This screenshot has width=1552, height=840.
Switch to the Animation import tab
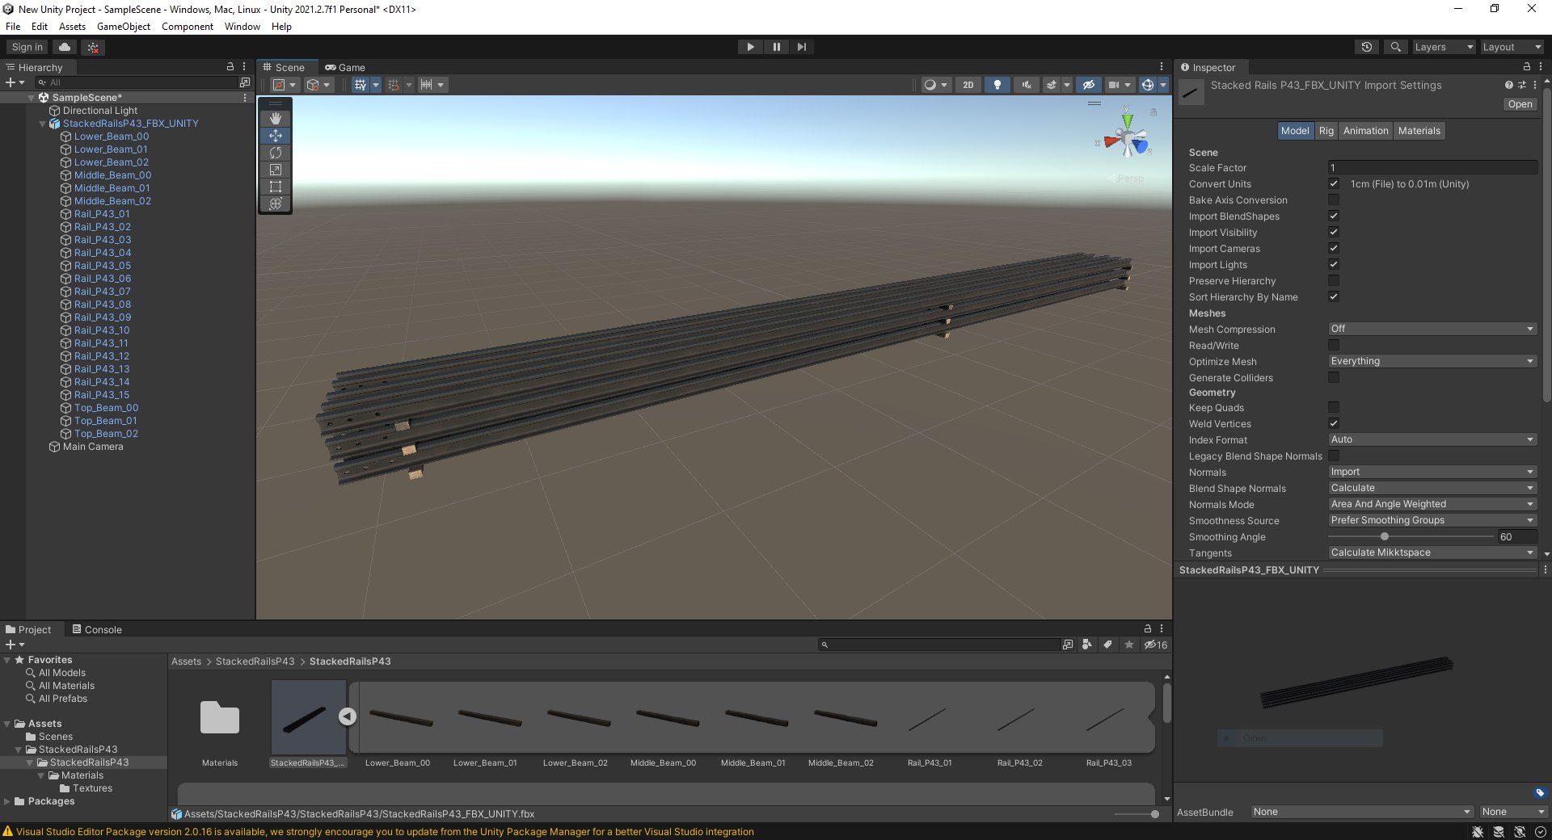[x=1365, y=131]
